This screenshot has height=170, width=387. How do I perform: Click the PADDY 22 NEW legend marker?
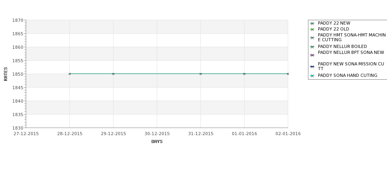(x=312, y=24)
